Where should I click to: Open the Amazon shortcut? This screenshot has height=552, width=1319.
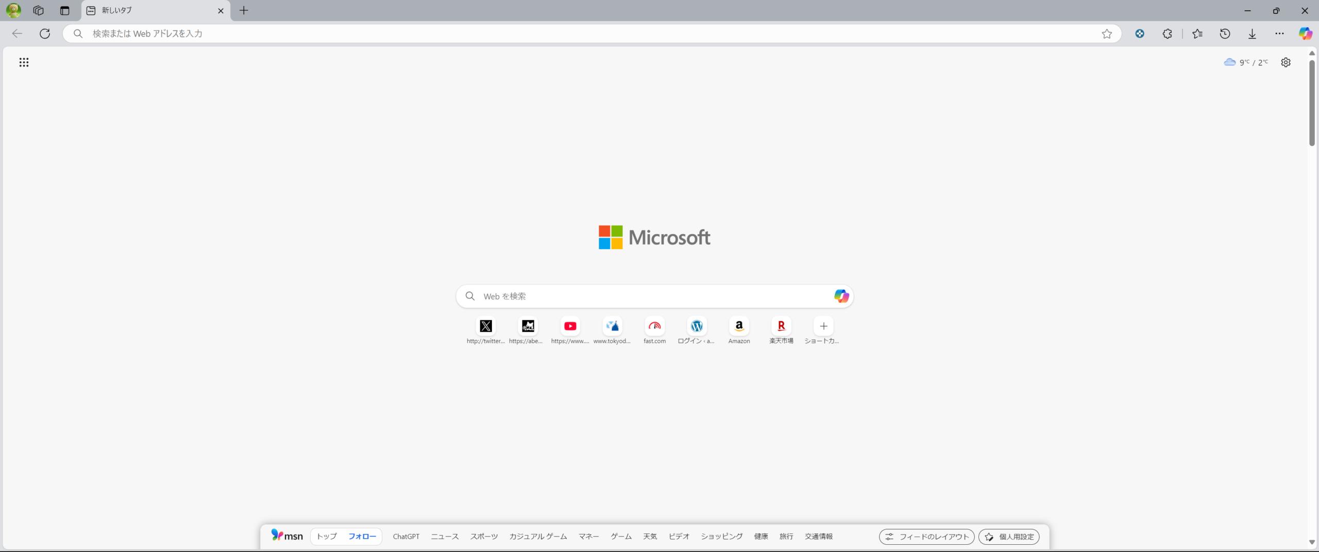(739, 331)
